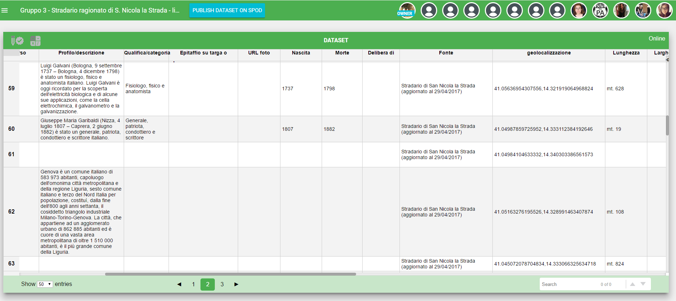Jump to next search result arrow

click(x=643, y=284)
